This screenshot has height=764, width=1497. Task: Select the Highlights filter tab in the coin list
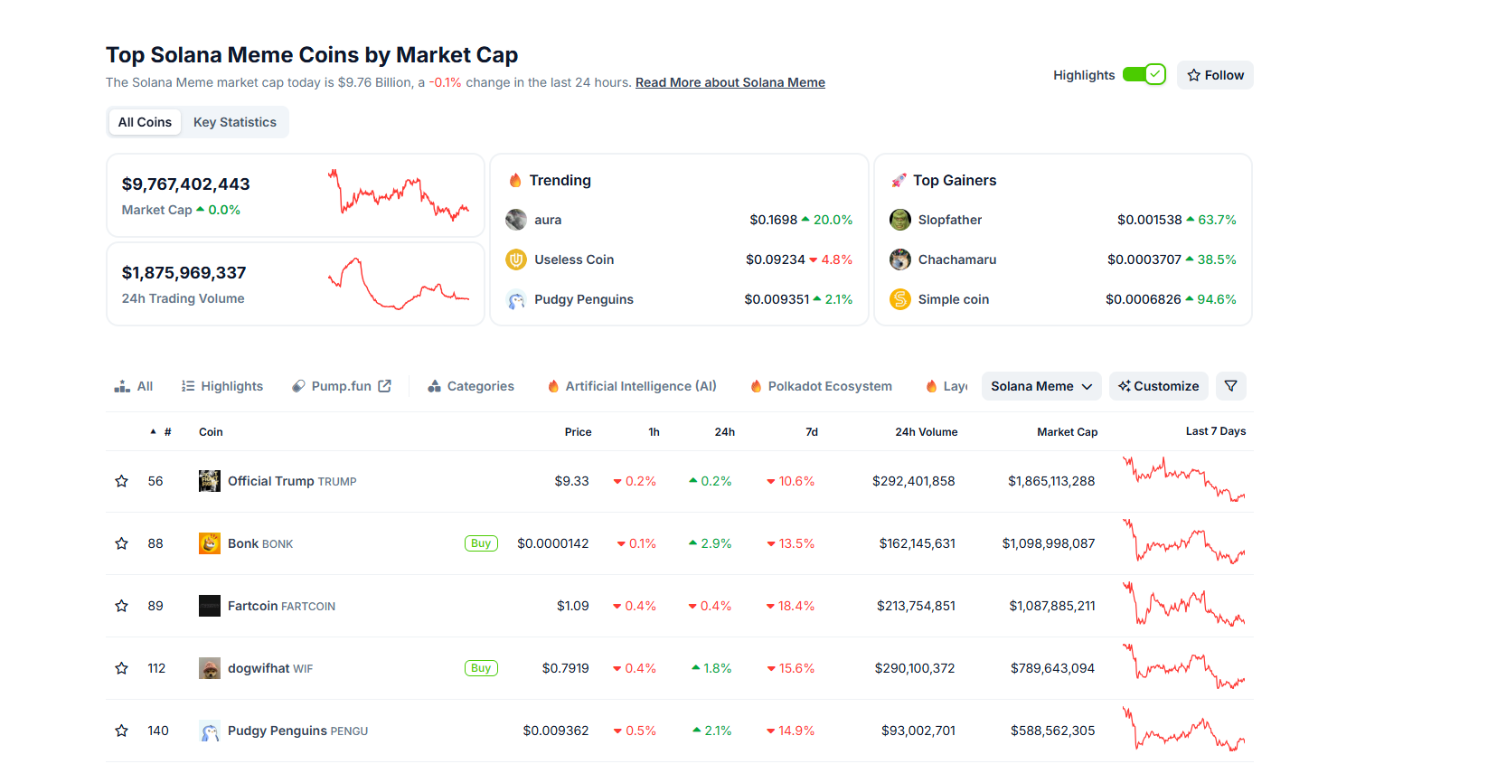coord(222,386)
